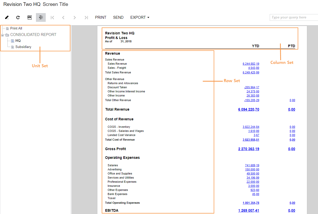
Task: Click folder icon of CONSOLIDATED REPORT
Action: pyautogui.click(x=7, y=35)
